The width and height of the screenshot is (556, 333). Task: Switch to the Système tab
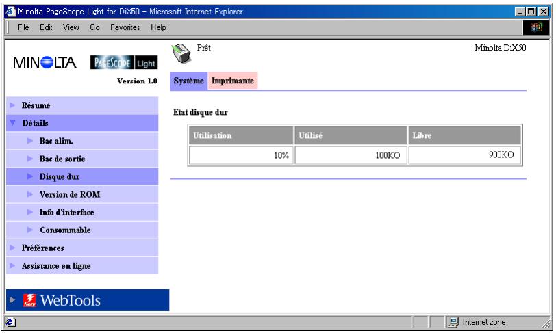(189, 81)
